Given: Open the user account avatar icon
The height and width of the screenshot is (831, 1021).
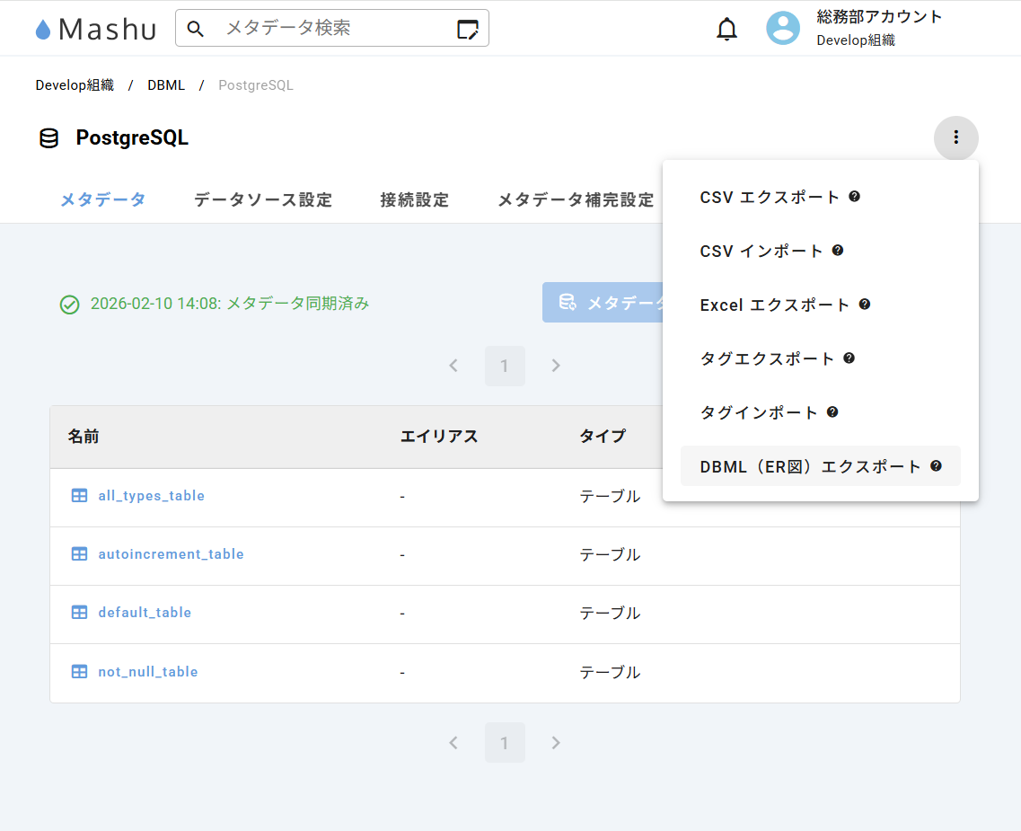Looking at the screenshot, I should click(783, 29).
